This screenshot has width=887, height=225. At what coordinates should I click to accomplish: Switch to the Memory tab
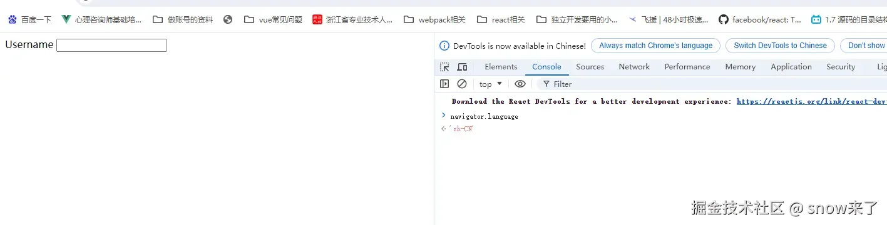(x=740, y=67)
